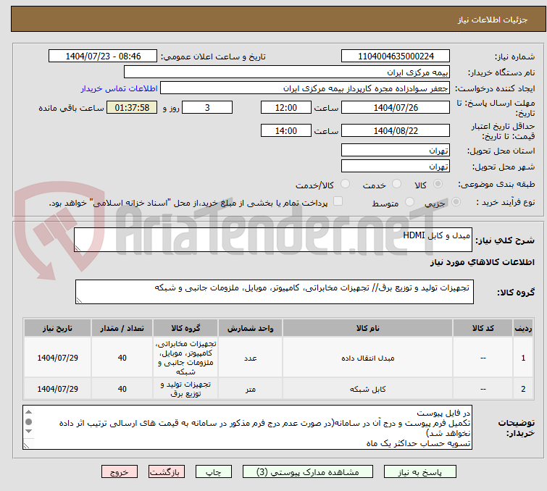
Task: Click the شرح کلی نیاز resize handle
Action: click(x=78, y=248)
